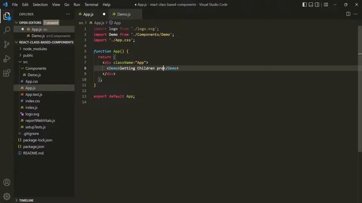This screenshot has height=203, width=362.
Task: Open Run and Debug view
Action: point(7,59)
